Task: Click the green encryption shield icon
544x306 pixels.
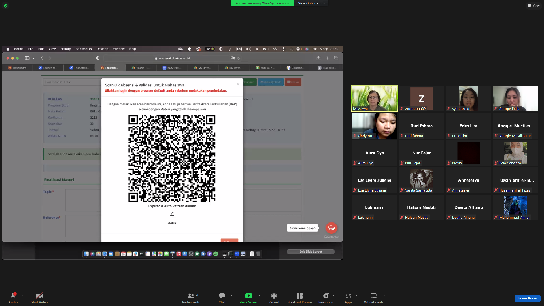Action: (6, 6)
